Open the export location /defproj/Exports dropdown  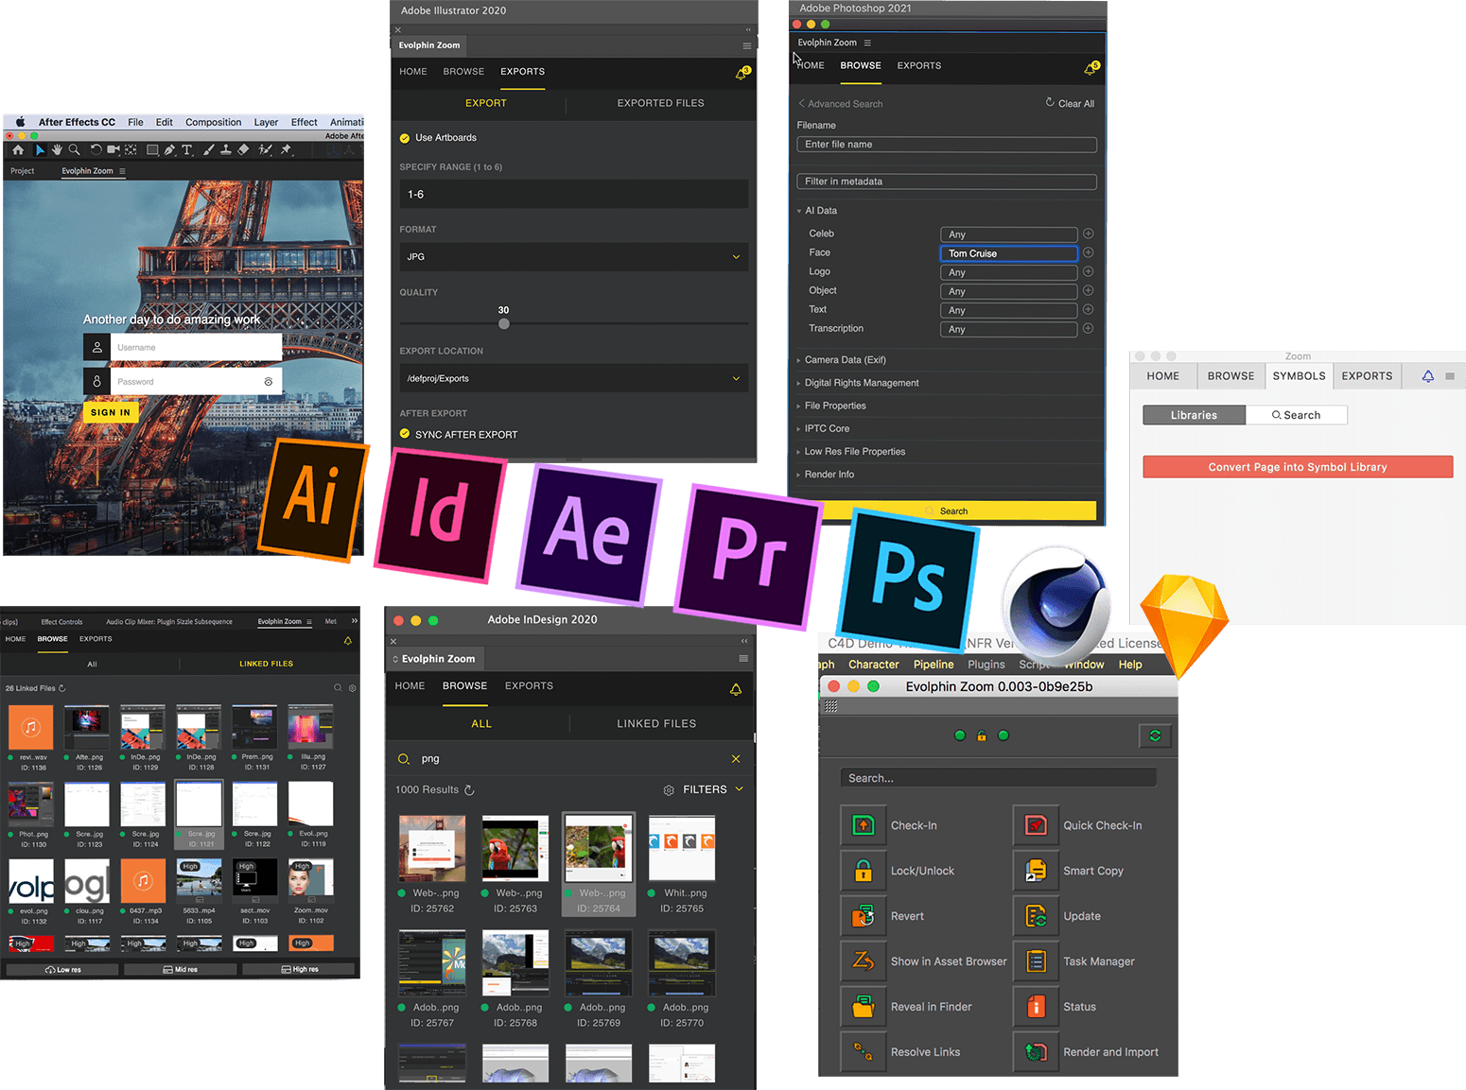(x=574, y=378)
